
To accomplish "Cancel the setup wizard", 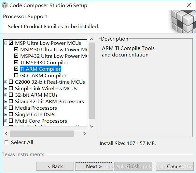I will (175, 166).
